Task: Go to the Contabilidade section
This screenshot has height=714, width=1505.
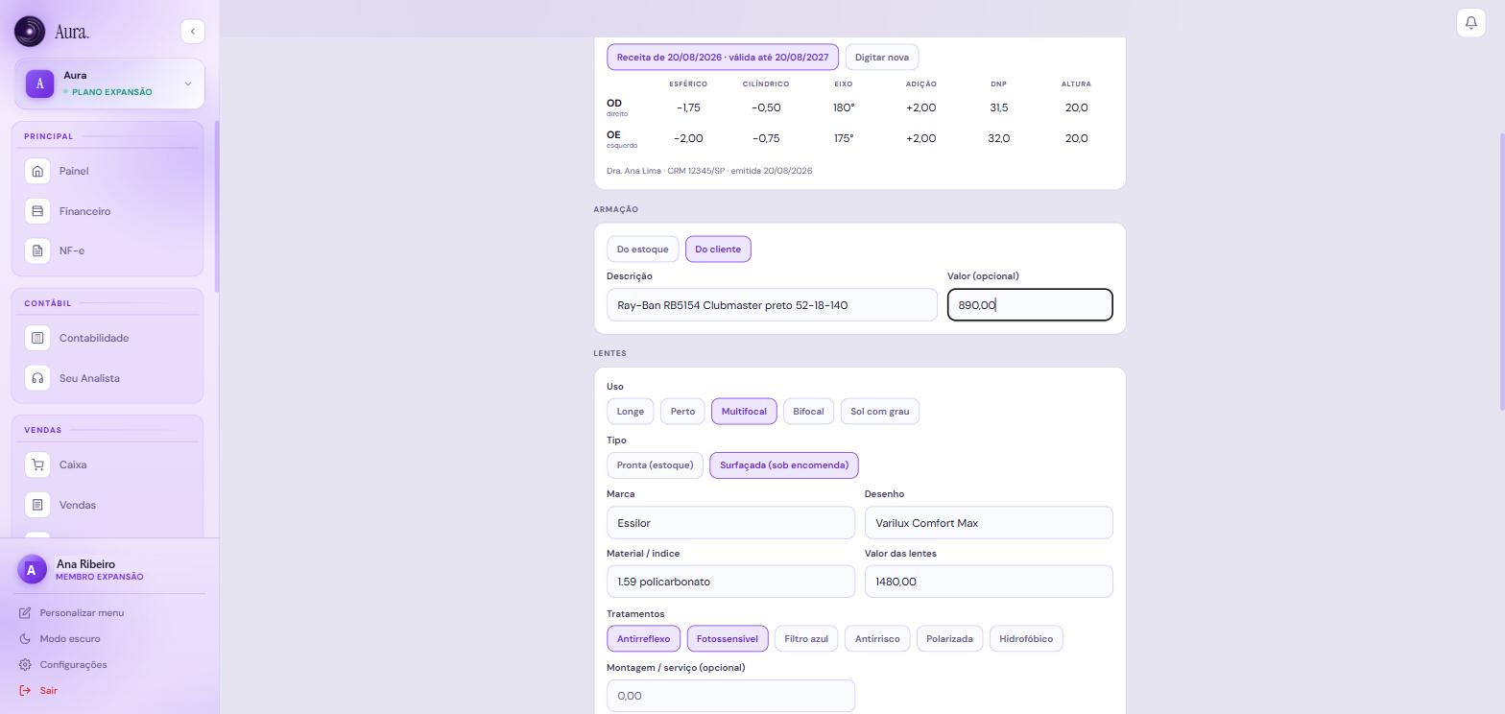Action: (107, 338)
